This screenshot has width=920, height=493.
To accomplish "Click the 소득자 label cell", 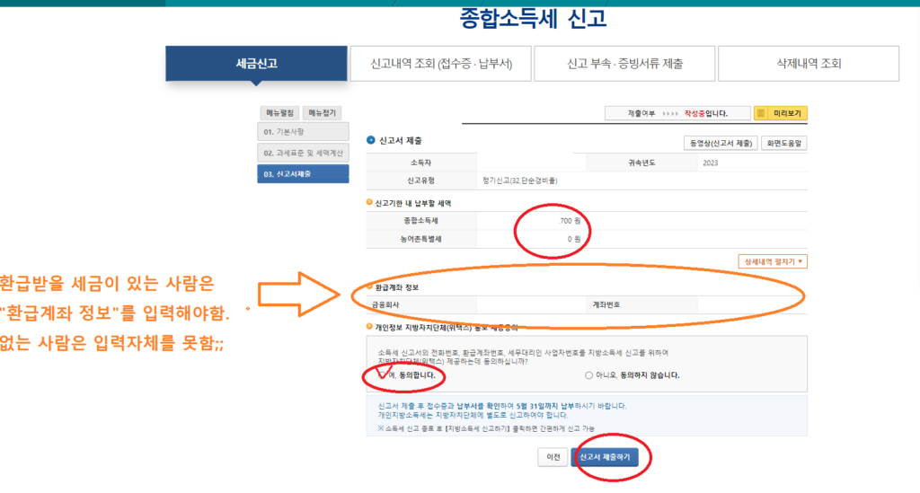I will point(421,163).
